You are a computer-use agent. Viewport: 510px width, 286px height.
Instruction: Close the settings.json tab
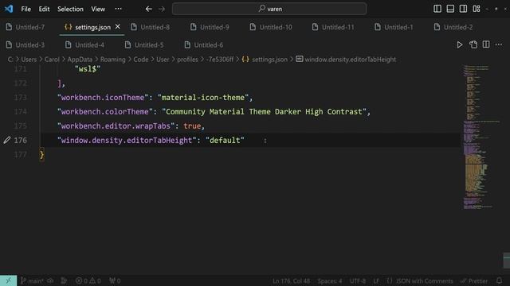(118, 27)
